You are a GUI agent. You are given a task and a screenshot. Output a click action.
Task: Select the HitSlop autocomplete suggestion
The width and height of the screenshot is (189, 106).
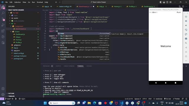coord(84,48)
